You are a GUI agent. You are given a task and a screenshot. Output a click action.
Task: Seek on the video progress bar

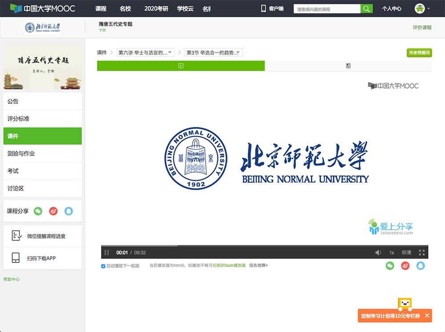[x=264, y=246]
